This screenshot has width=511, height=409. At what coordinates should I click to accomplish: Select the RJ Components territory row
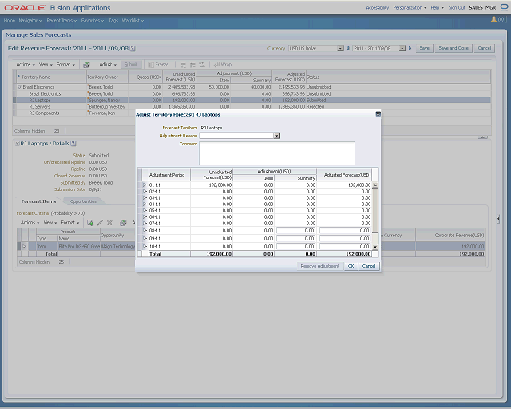252,113
